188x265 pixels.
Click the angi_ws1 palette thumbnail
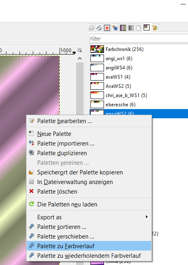(97, 59)
